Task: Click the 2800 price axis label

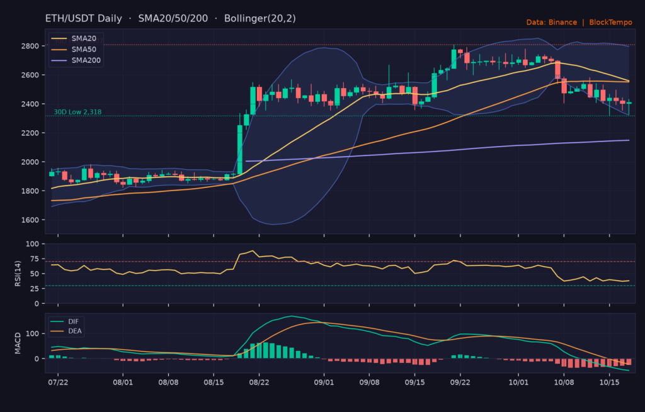Action: pyautogui.click(x=30, y=46)
